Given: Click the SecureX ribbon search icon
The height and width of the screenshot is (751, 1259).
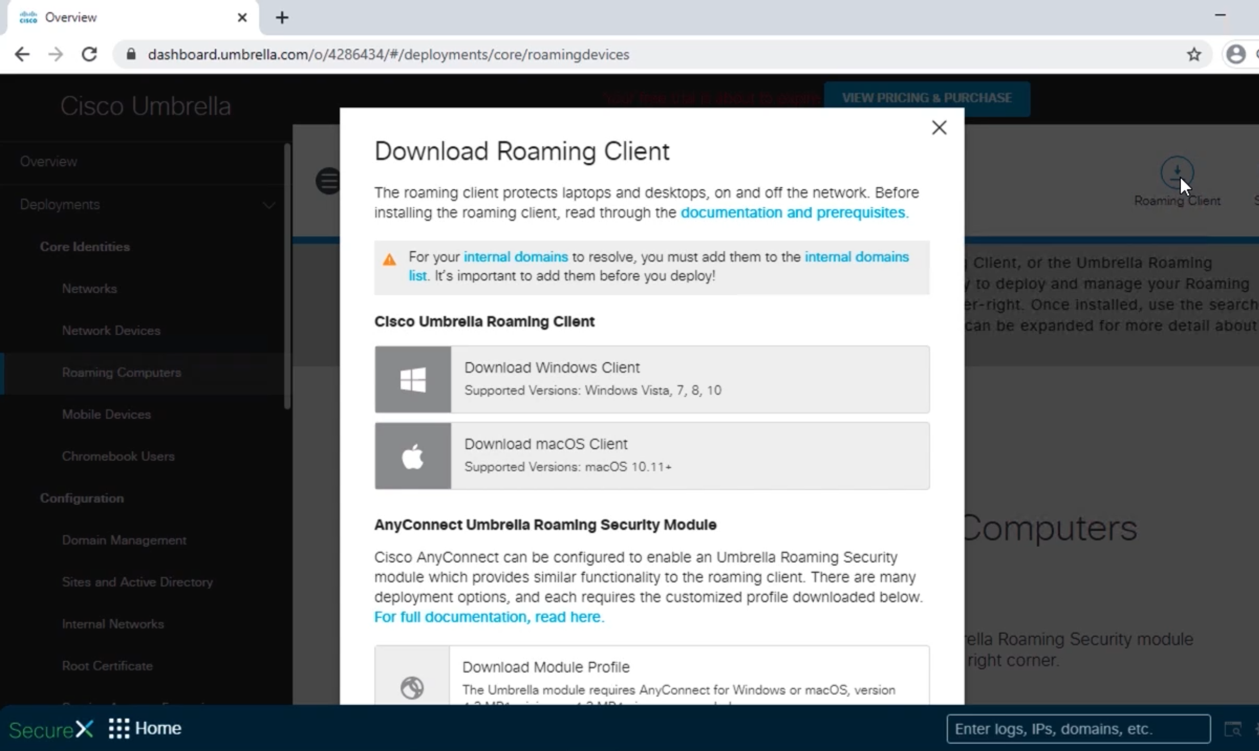Looking at the screenshot, I should [x=1233, y=729].
